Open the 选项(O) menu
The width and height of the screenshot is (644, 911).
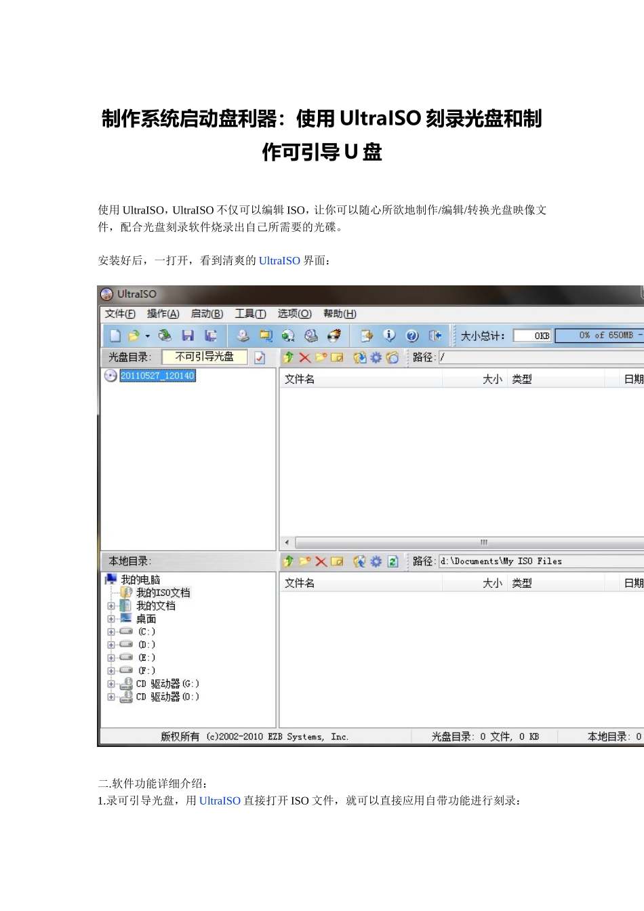click(294, 314)
